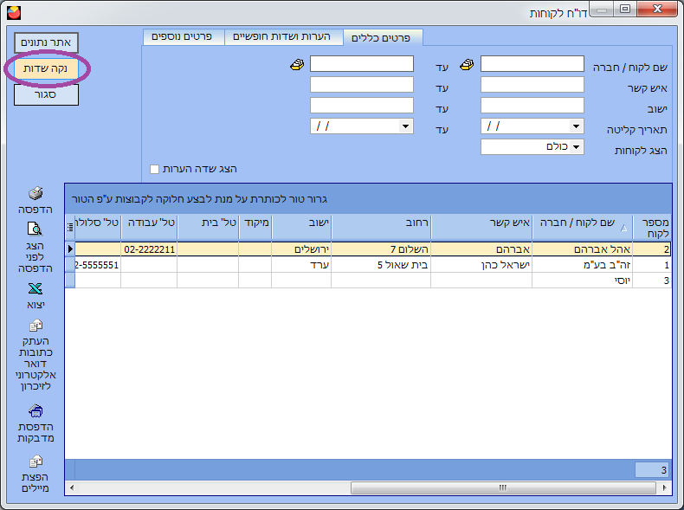Sort by 'שם לקוח / חברה' column header
The image size is (684, 510).
pyautogui.click(x=582, y=227)
